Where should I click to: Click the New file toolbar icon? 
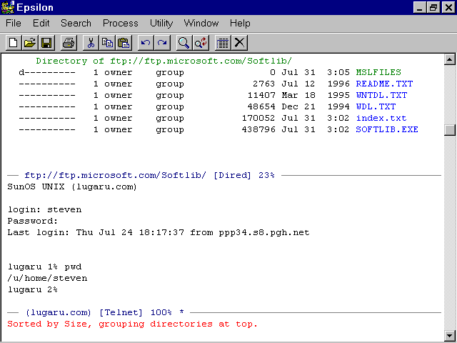(x=14, y=43)
